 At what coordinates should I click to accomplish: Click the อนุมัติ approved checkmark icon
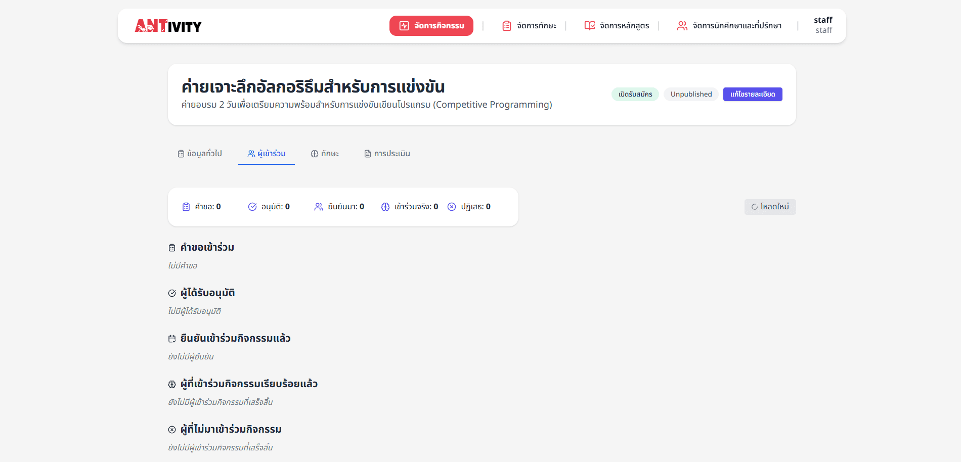[252, 207]
